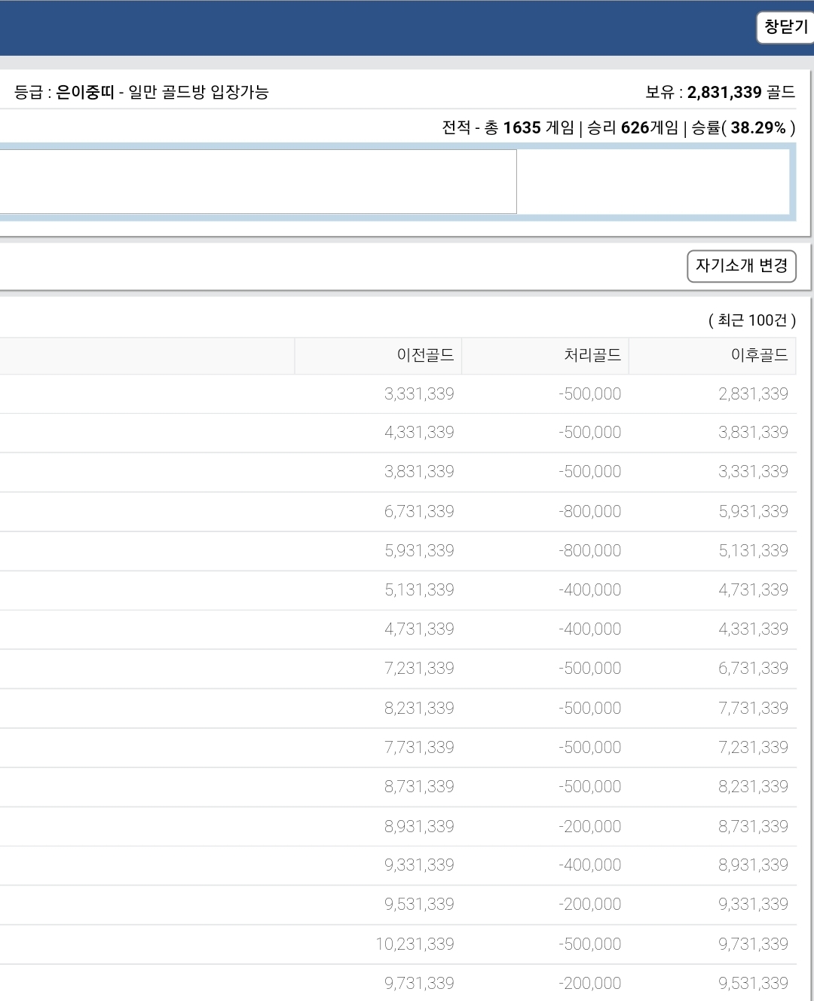Viewport: 814px width, 1001px height.
Task: Select the 이후골드 value 5,131,339
Action: click(x=753, y=550)
